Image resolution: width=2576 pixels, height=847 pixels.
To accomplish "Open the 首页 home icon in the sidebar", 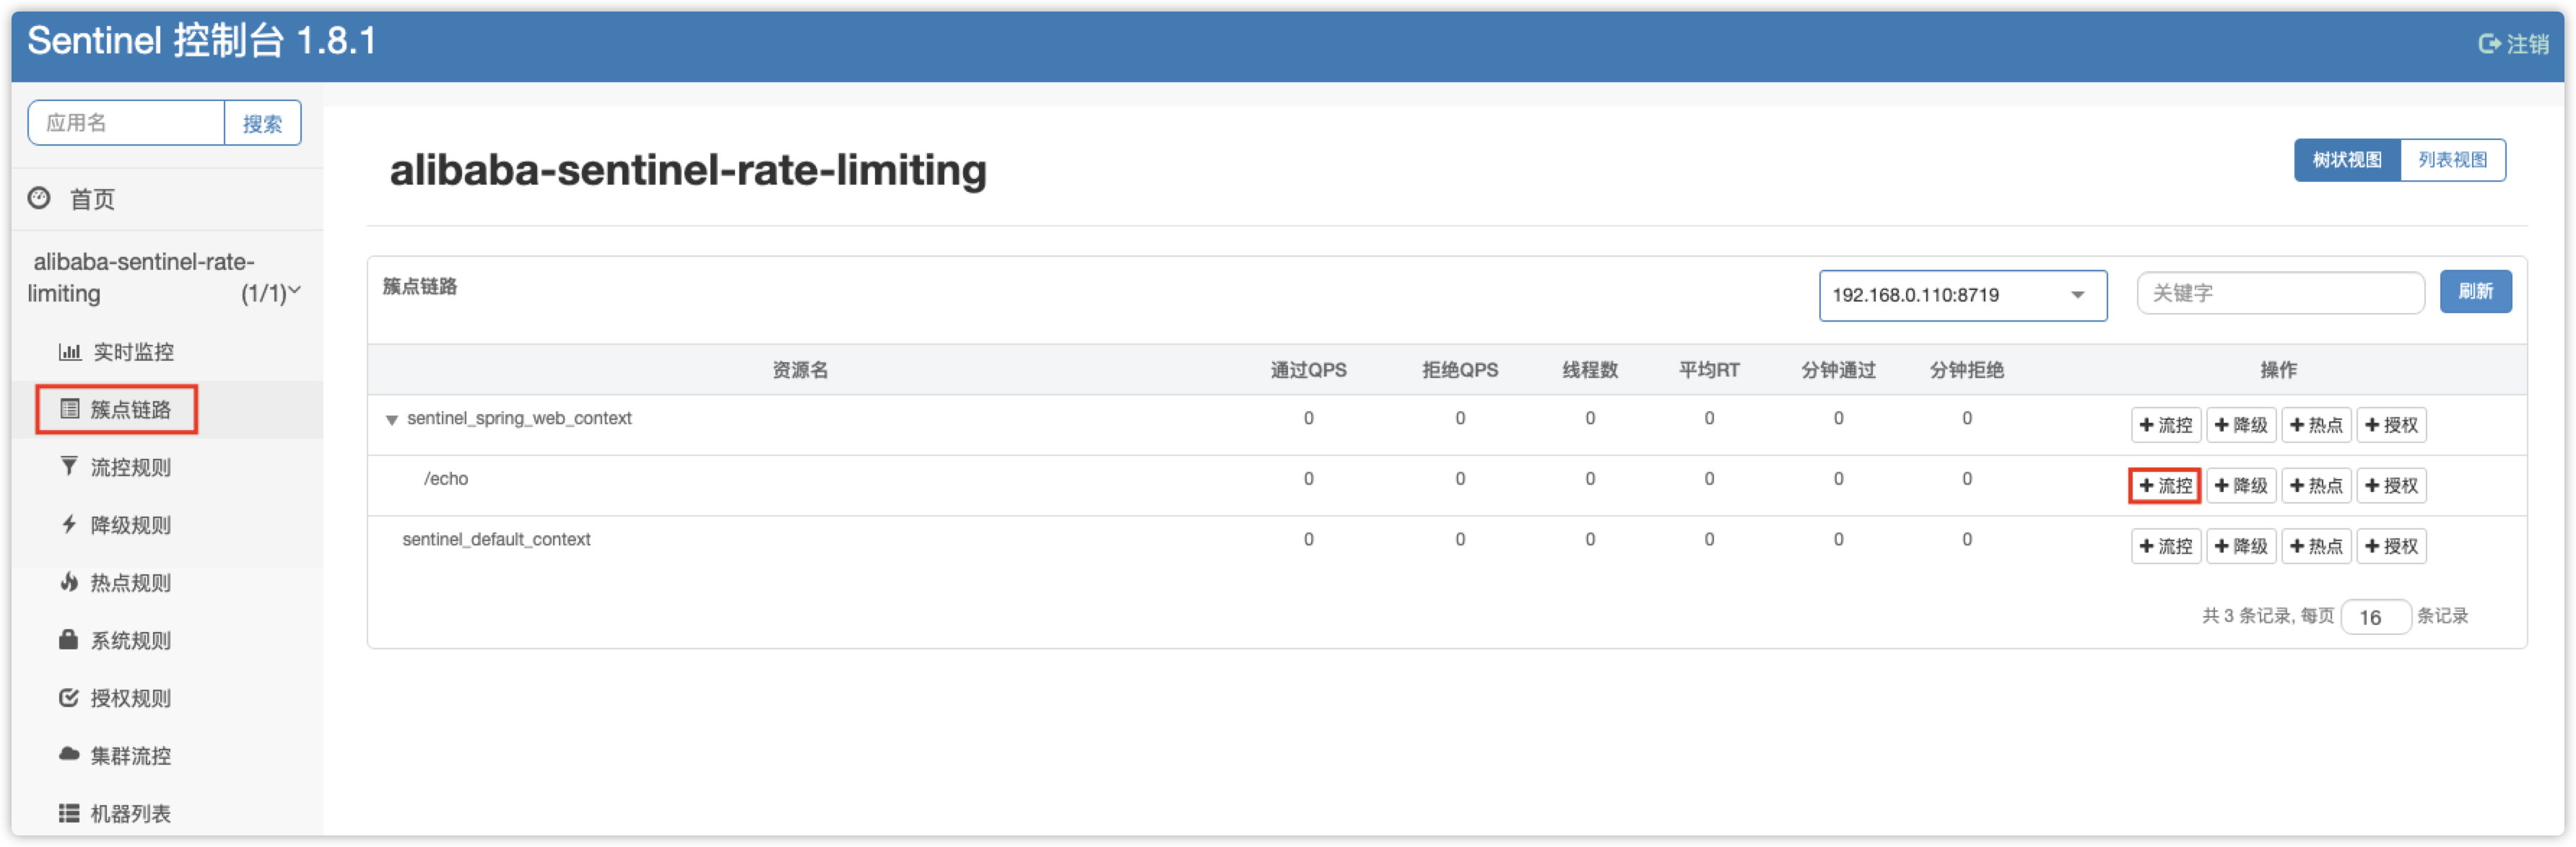I will coord(39,198).
